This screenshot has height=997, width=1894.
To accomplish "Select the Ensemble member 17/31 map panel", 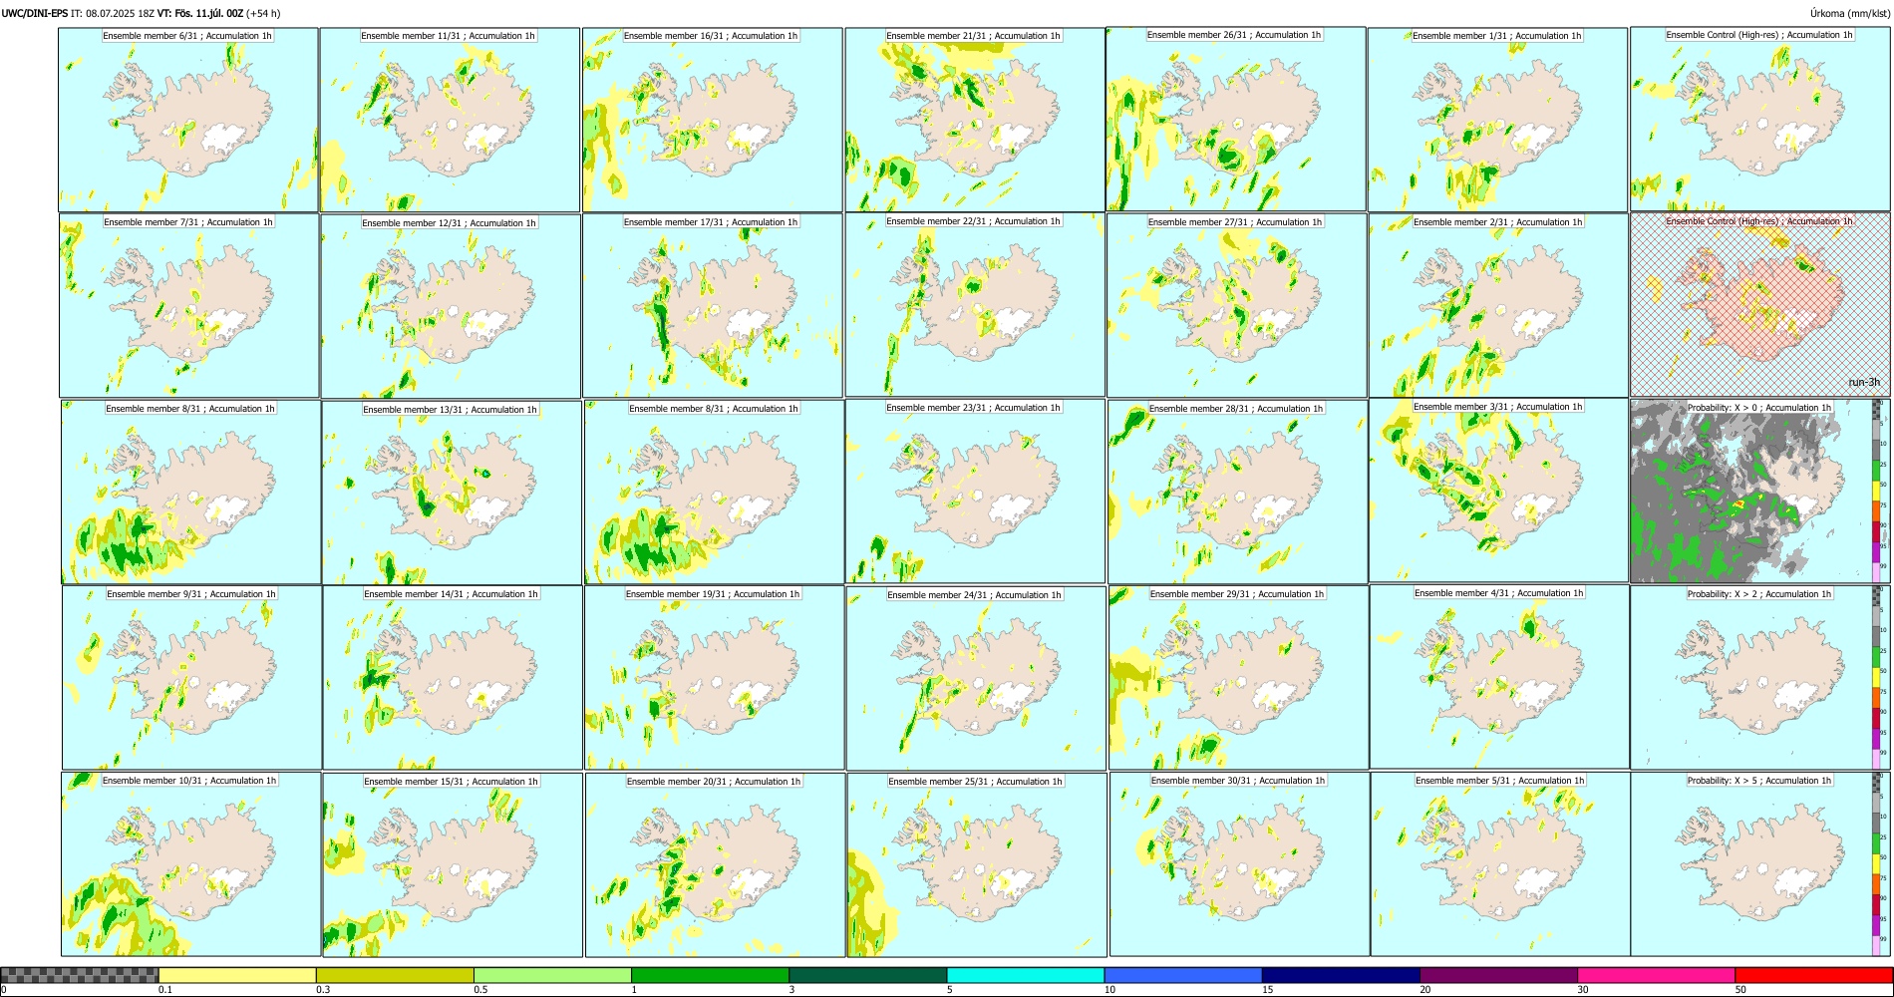I will tap(713, 306).
